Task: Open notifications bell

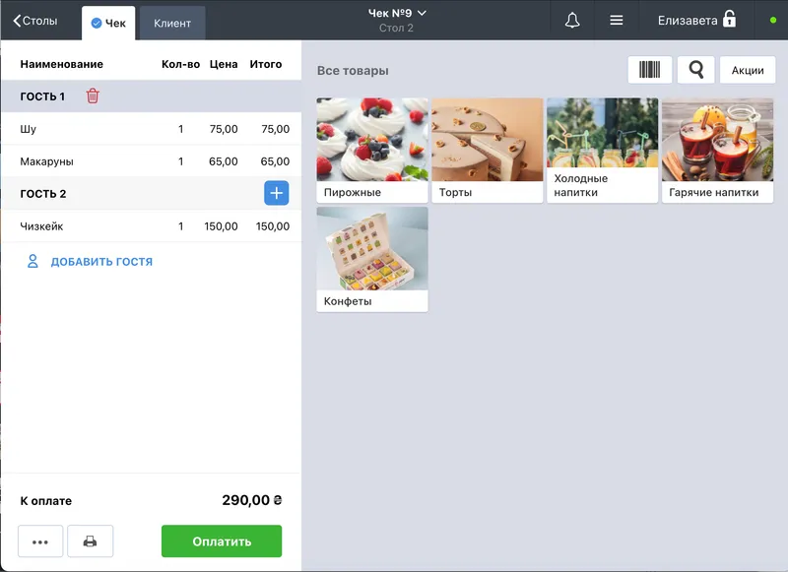Action: [572, 21]
